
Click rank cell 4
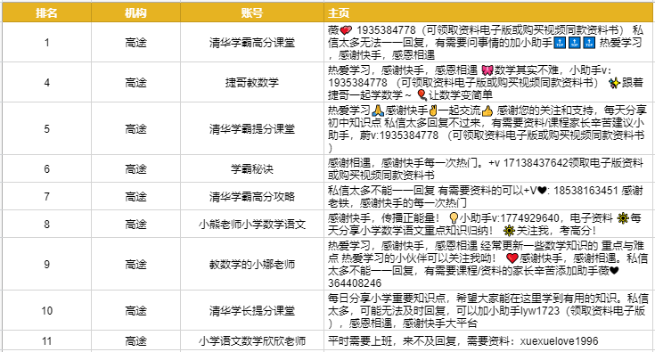pyautogui.click(x=46, y=82)
